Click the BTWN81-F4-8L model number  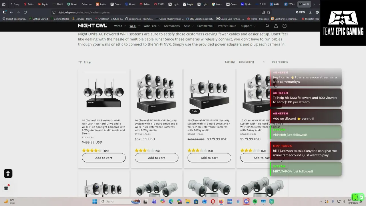143,134
